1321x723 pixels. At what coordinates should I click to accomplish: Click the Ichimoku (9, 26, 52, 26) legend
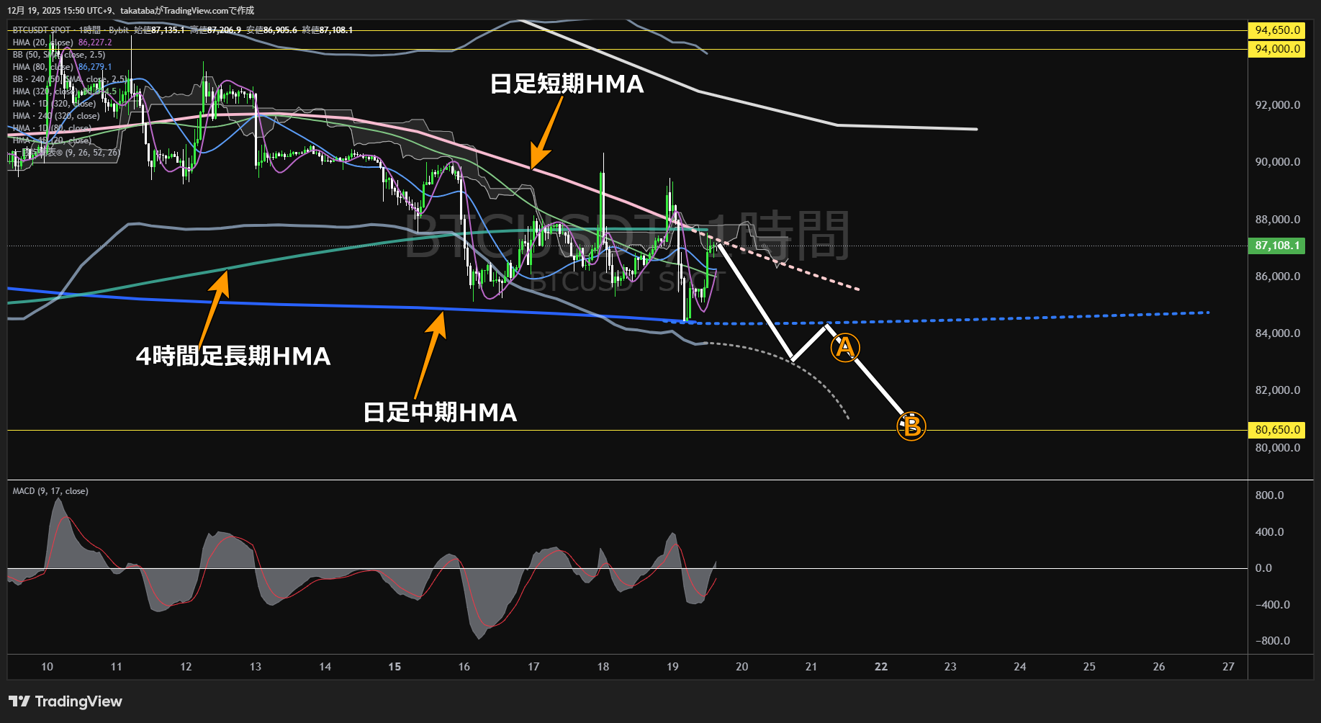(66, 153)
